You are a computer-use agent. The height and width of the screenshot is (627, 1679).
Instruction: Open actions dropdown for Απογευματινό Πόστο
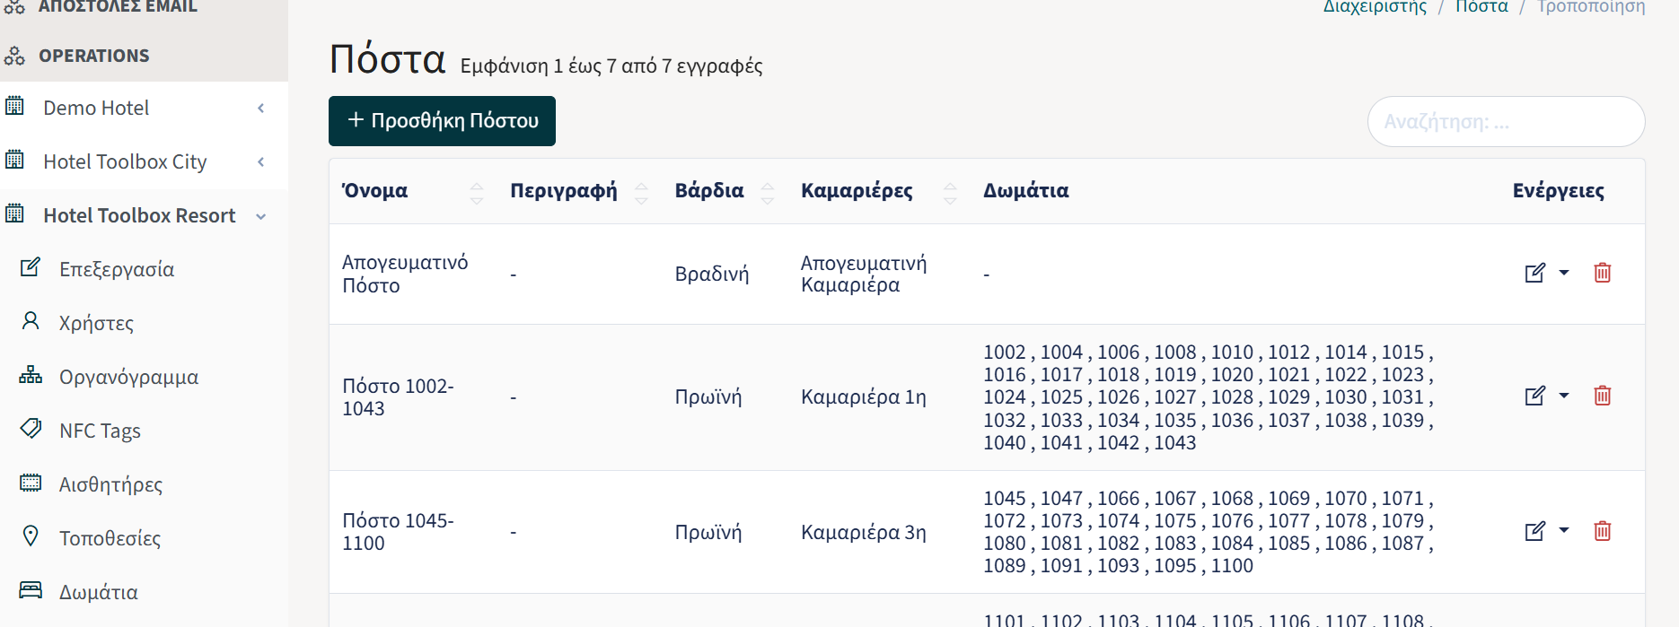1564,273
